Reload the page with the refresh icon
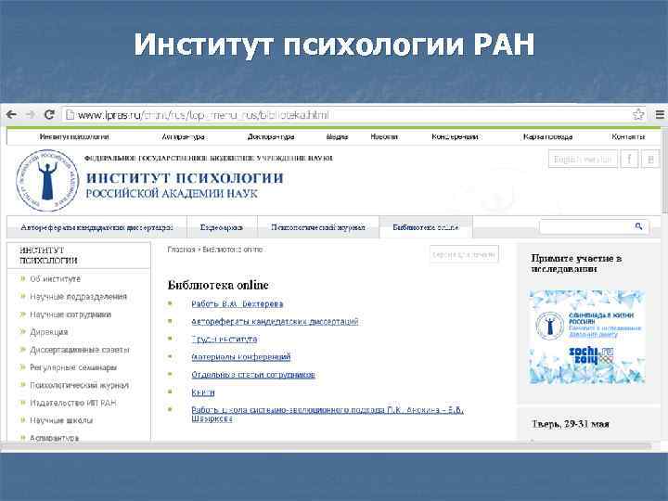668x501 pixels. point(49,115)
